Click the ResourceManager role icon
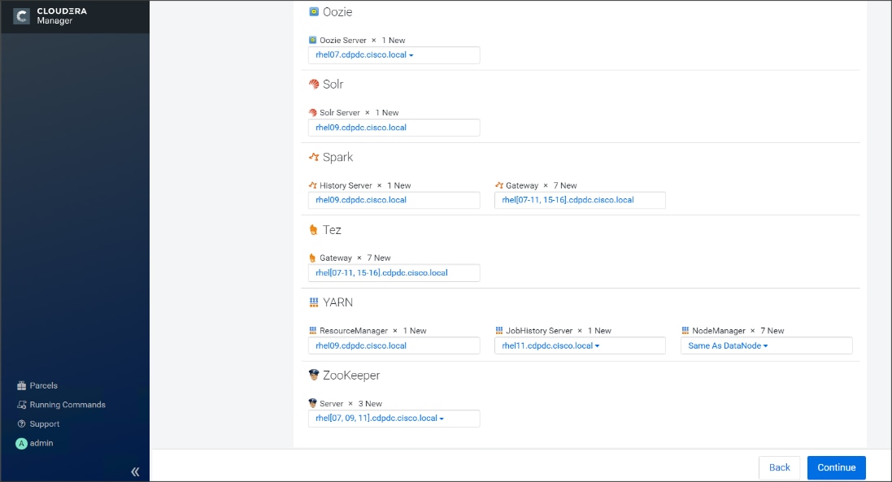Image resolution: width=892 pixels, height=482 pixels. coord(312,330)
